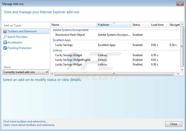Select Search Providers add-on type
This screenshot has height=131, width=186.
point(17,37)
